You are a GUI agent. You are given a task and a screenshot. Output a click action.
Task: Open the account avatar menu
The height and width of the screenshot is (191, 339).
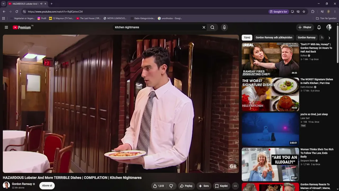pyautogui.click(x=329, y=27)
